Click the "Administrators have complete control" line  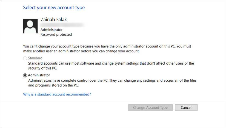pos(112,81)
